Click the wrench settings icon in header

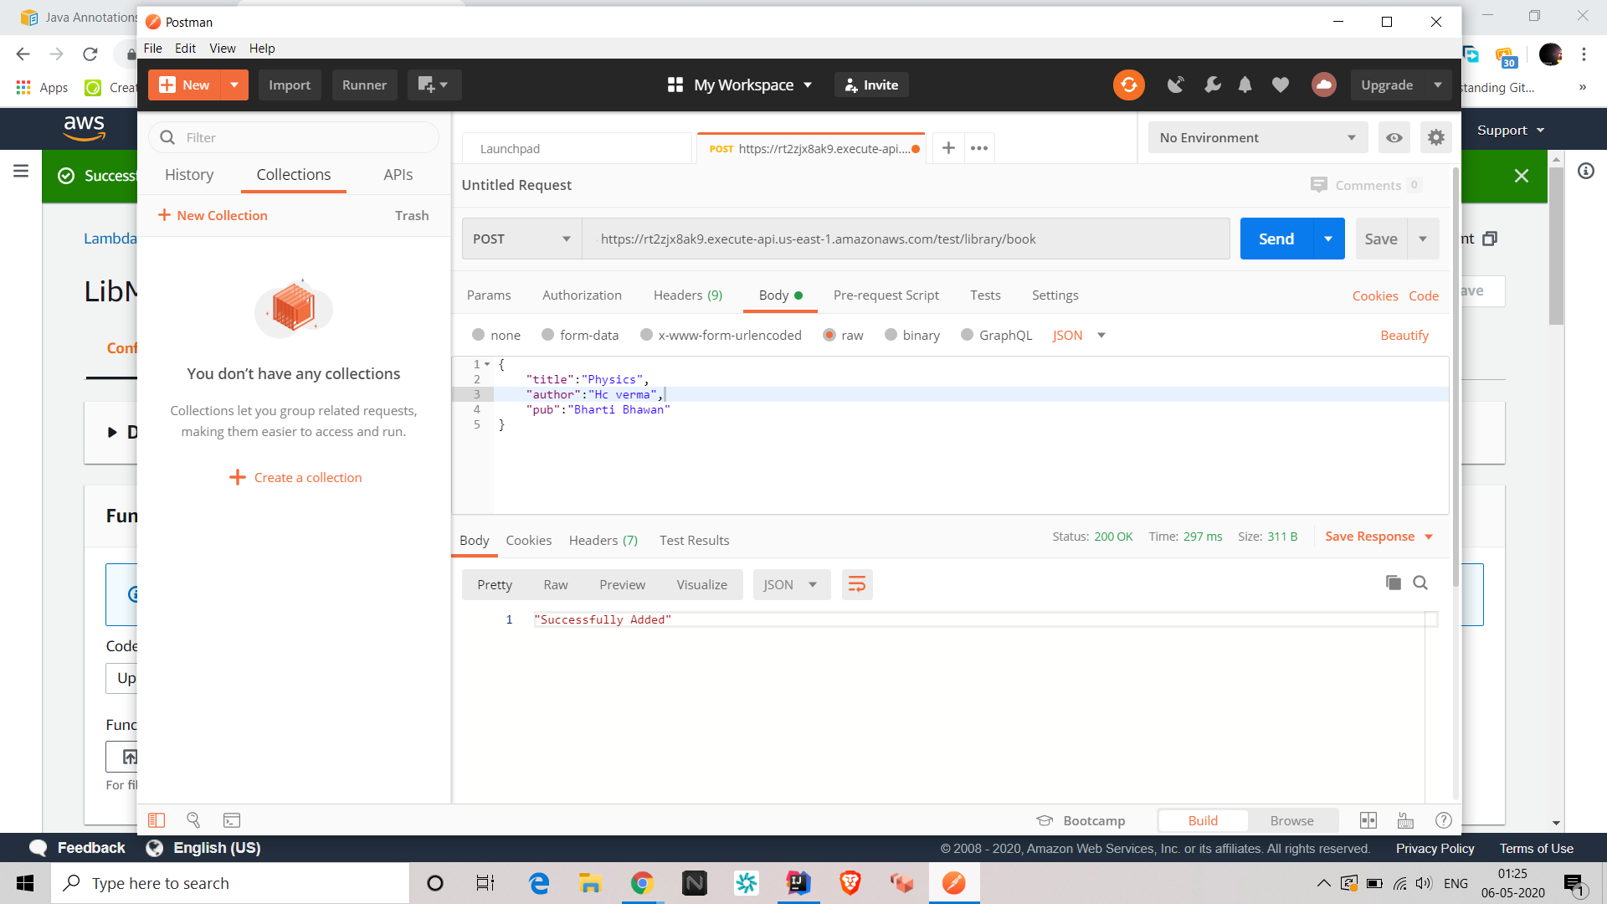coord(1212,85)
